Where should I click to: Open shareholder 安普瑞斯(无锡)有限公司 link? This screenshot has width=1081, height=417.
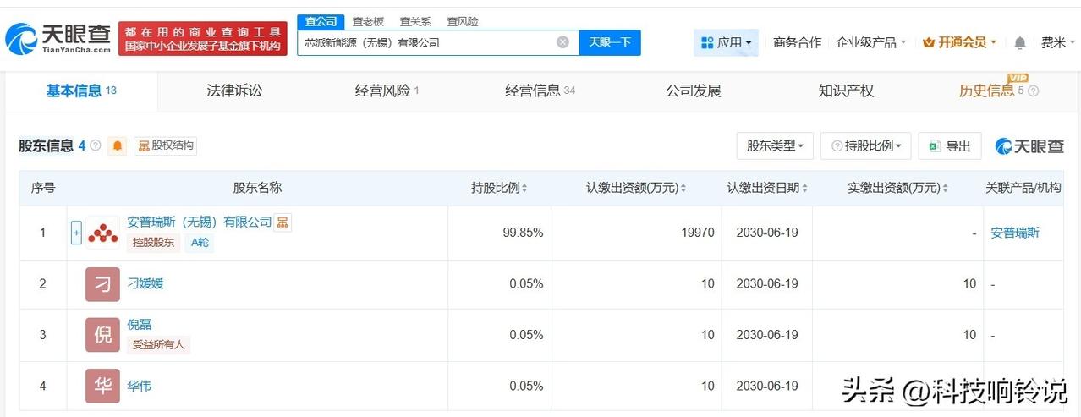tap(200, 222)
